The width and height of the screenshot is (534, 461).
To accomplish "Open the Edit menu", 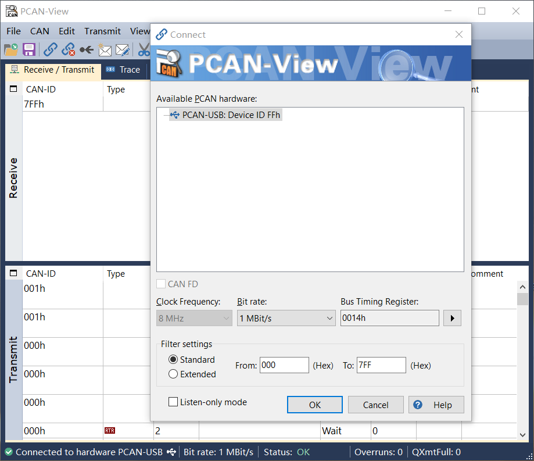I will (67, 31).
